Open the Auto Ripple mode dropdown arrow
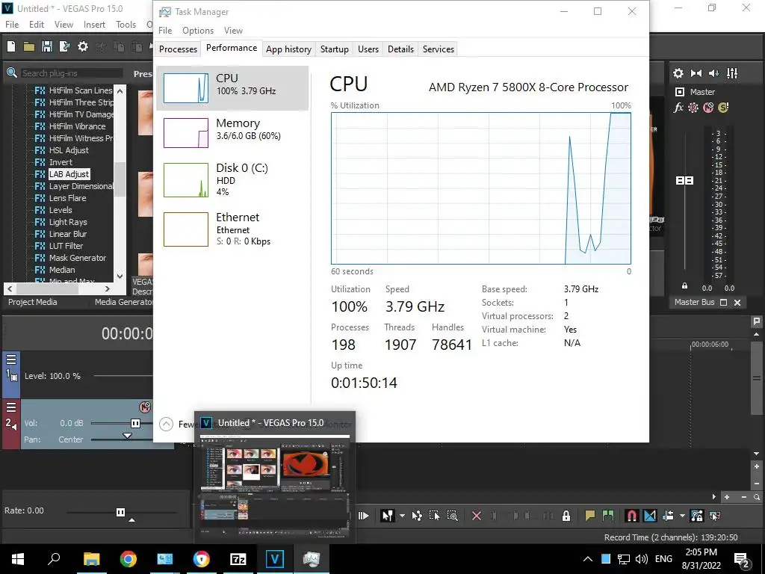This screenshot has width=765, height=574. [682, 516]
